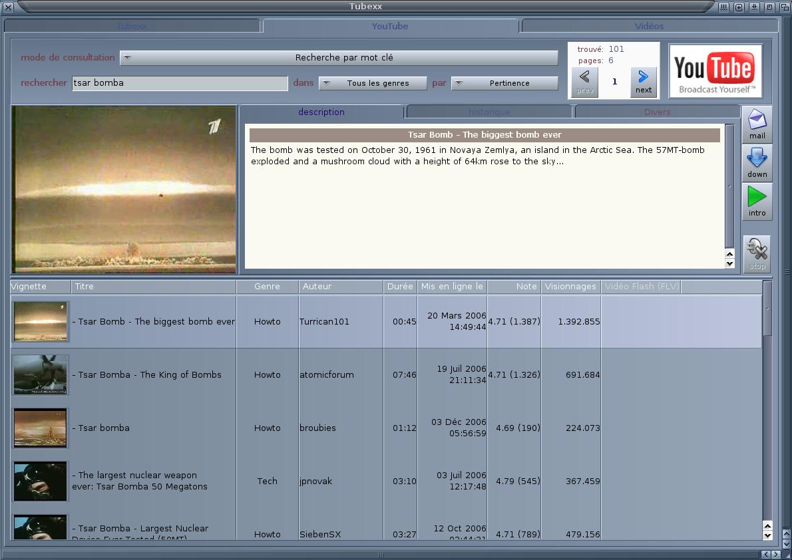Screen dimensions: 792x560
Task: Click the window border's scroll up arrow
Action: point(787,533)
